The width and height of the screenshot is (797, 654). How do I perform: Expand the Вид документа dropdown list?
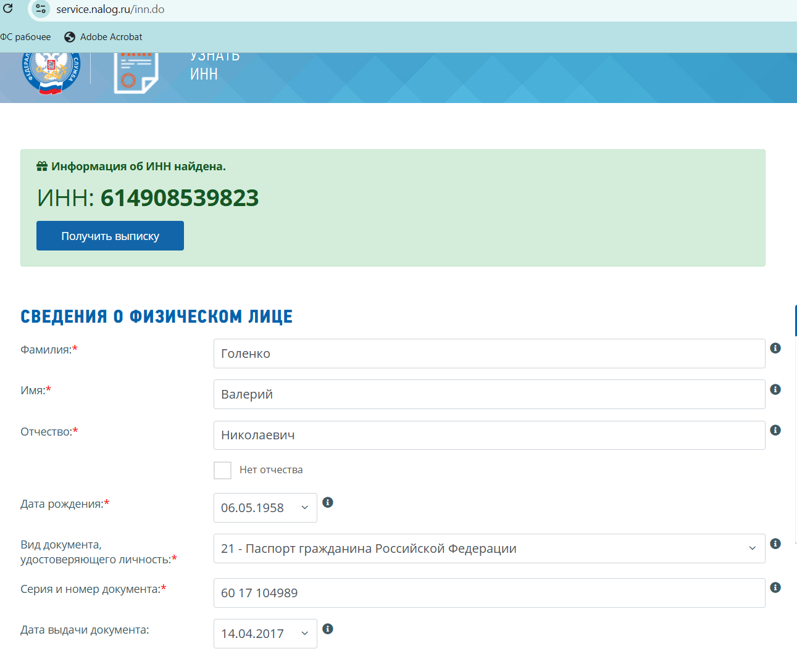[x=488, y=548]
